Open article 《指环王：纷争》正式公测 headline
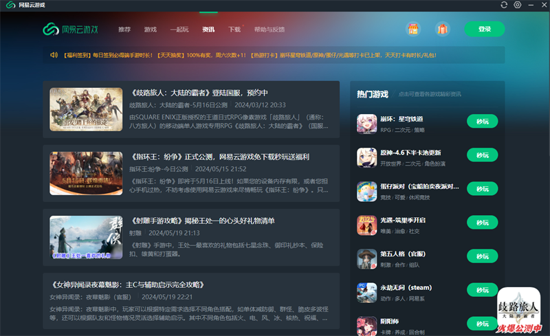 219,157
